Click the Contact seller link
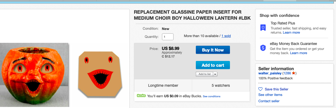This screenshot has width=336, height=108. [269, 101]
